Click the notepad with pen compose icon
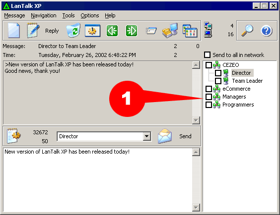This screenshot has height=215, width=280. pyautogui.click(x=33, y=30)
